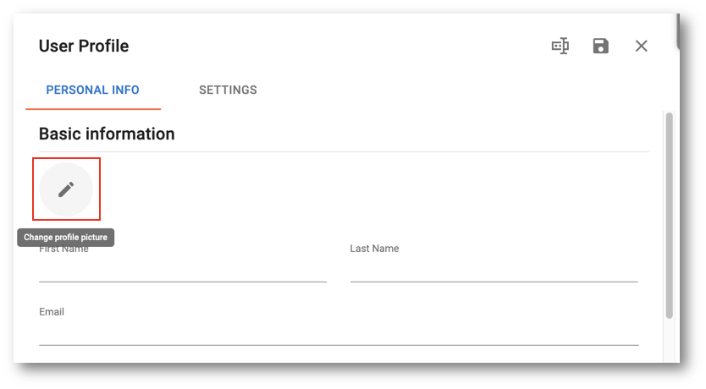Click the scrollbar thumb inside the profile panel
Image resolution: width=706 pixels, height=389 pixels.
pyautogui.click(x=670, y=216)
